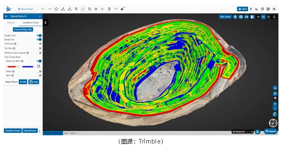Zoom in with the plus icon

(x=275, y=104)
